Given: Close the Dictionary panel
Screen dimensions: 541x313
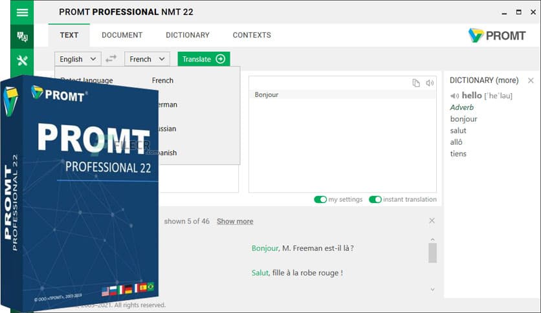Looking at the screenshot, I should pyautogui.click(x=531, y=80).
